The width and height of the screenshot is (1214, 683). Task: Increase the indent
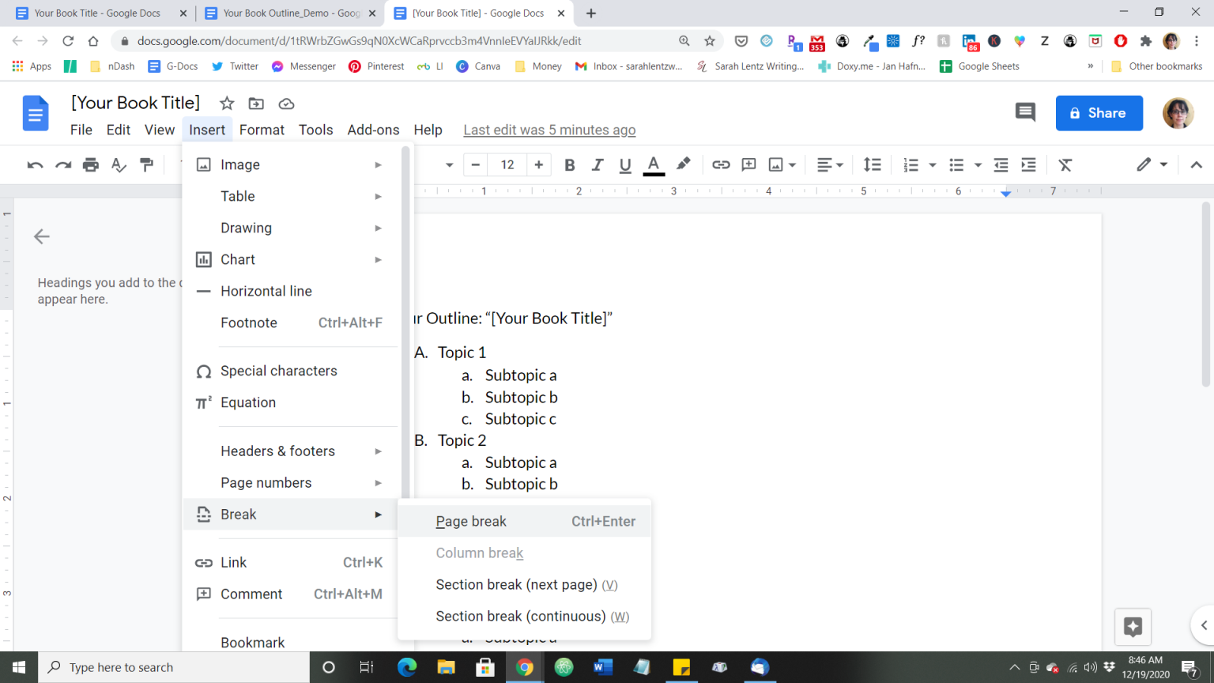point(1028,164)
